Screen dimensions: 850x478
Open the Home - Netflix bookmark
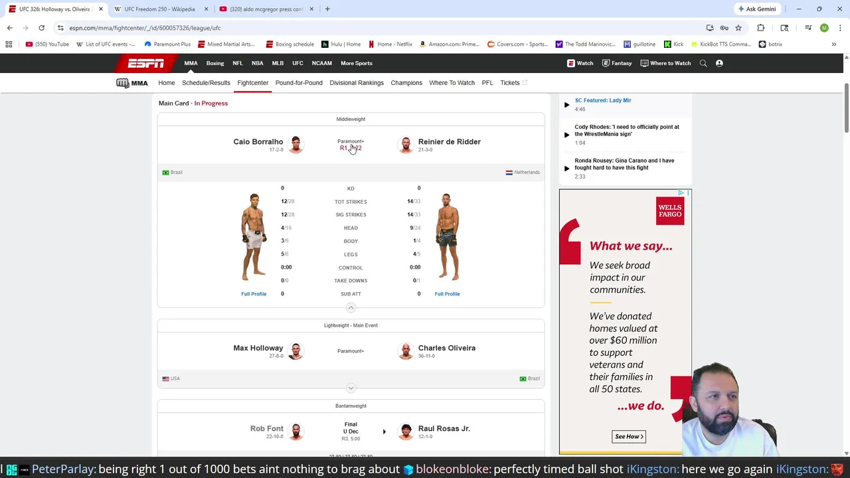390,44
